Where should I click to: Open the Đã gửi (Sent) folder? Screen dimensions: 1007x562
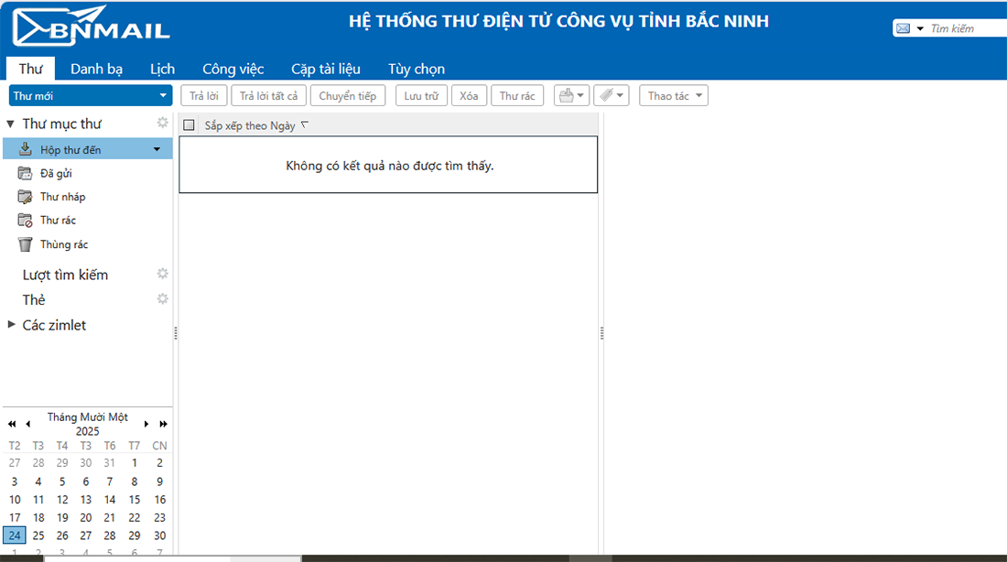pyautogui.click(x=55, y=173)
